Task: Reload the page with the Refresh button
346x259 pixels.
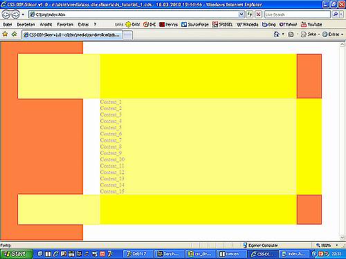Action: tap(250, 15)
